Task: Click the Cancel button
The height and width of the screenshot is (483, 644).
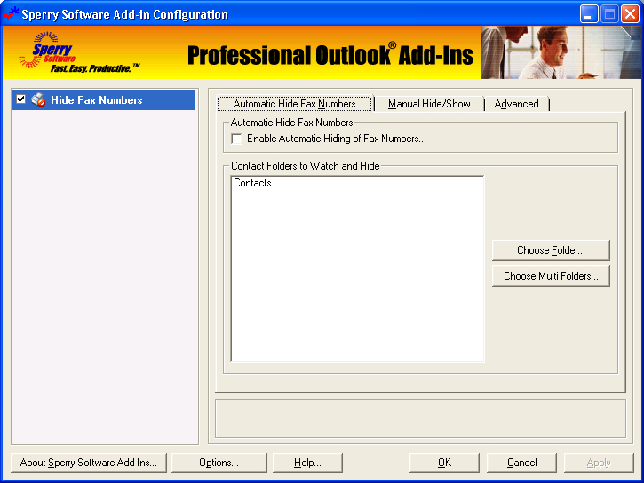Action: coord(521,463)
